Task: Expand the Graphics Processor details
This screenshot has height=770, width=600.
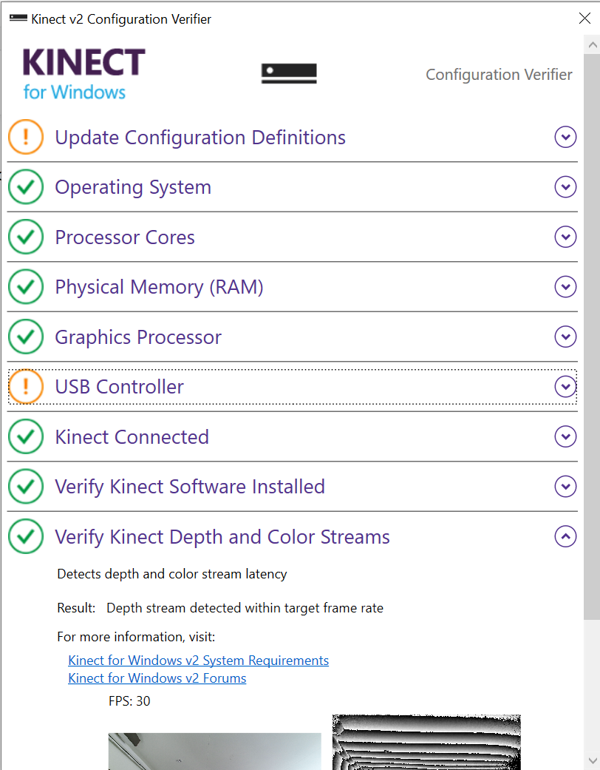Action: tap(565, 337)
